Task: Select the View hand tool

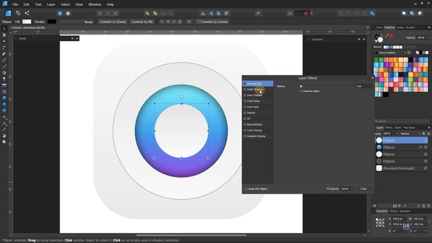Action: pos(4,136)
